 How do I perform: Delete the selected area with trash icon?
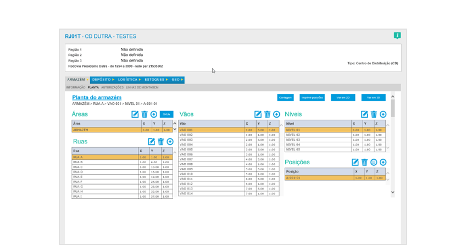pyautogui.click(x=145, y=114)
